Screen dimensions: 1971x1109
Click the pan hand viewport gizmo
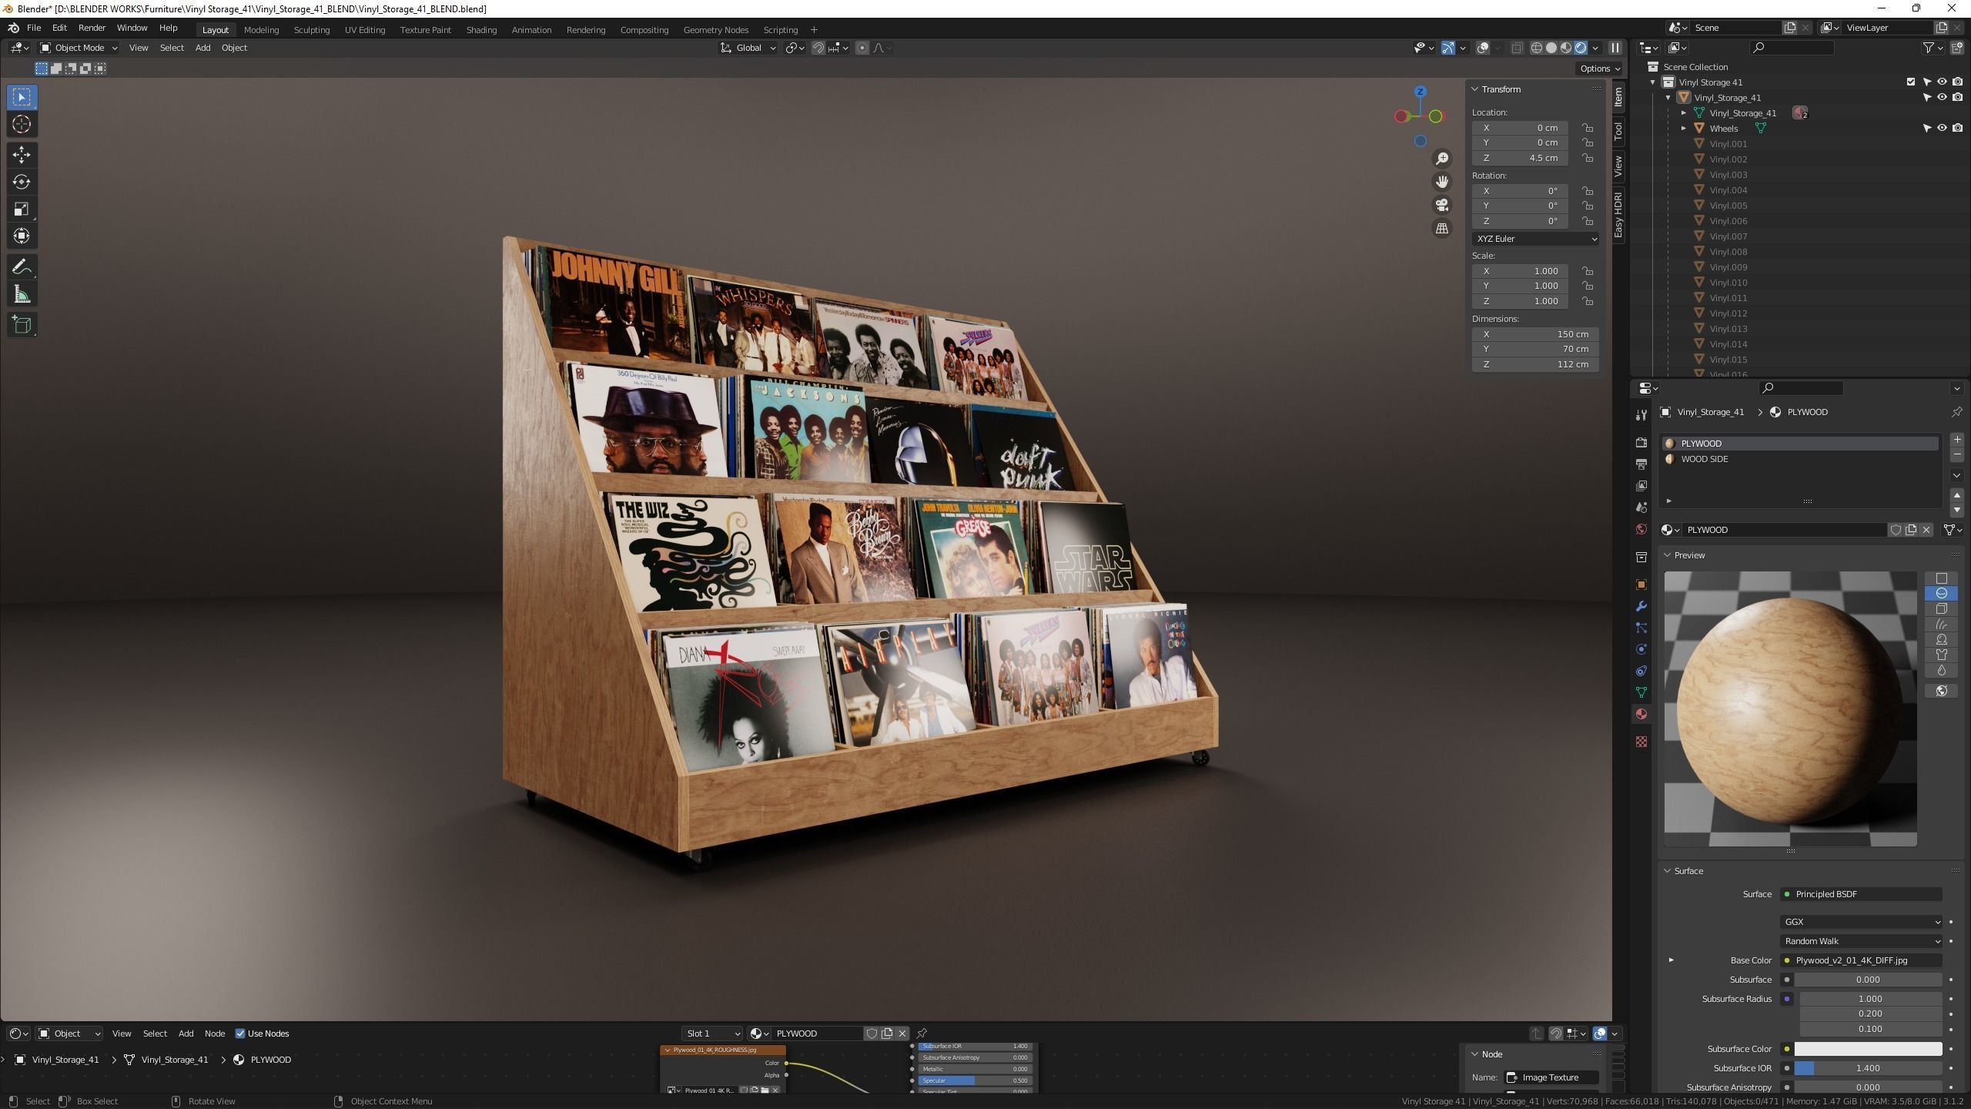click(x=1442, y=182)
